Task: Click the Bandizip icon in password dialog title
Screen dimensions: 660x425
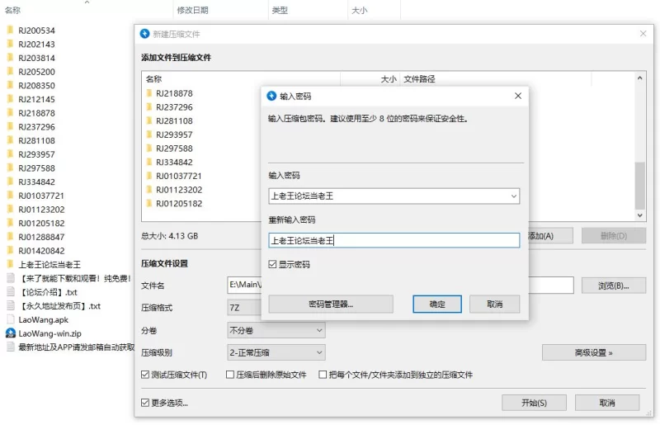Action: (x=272, y=96)
